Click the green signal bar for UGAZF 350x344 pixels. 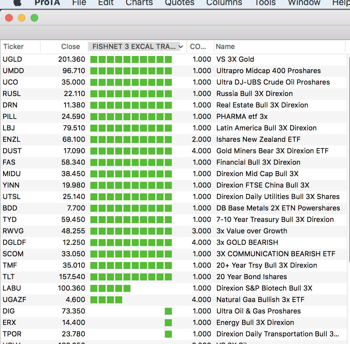(106, 299)
